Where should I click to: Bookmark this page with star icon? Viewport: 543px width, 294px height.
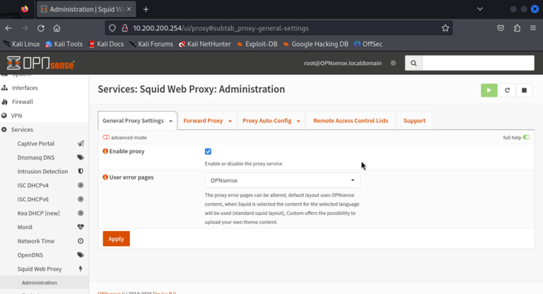(x=445, y=28)
